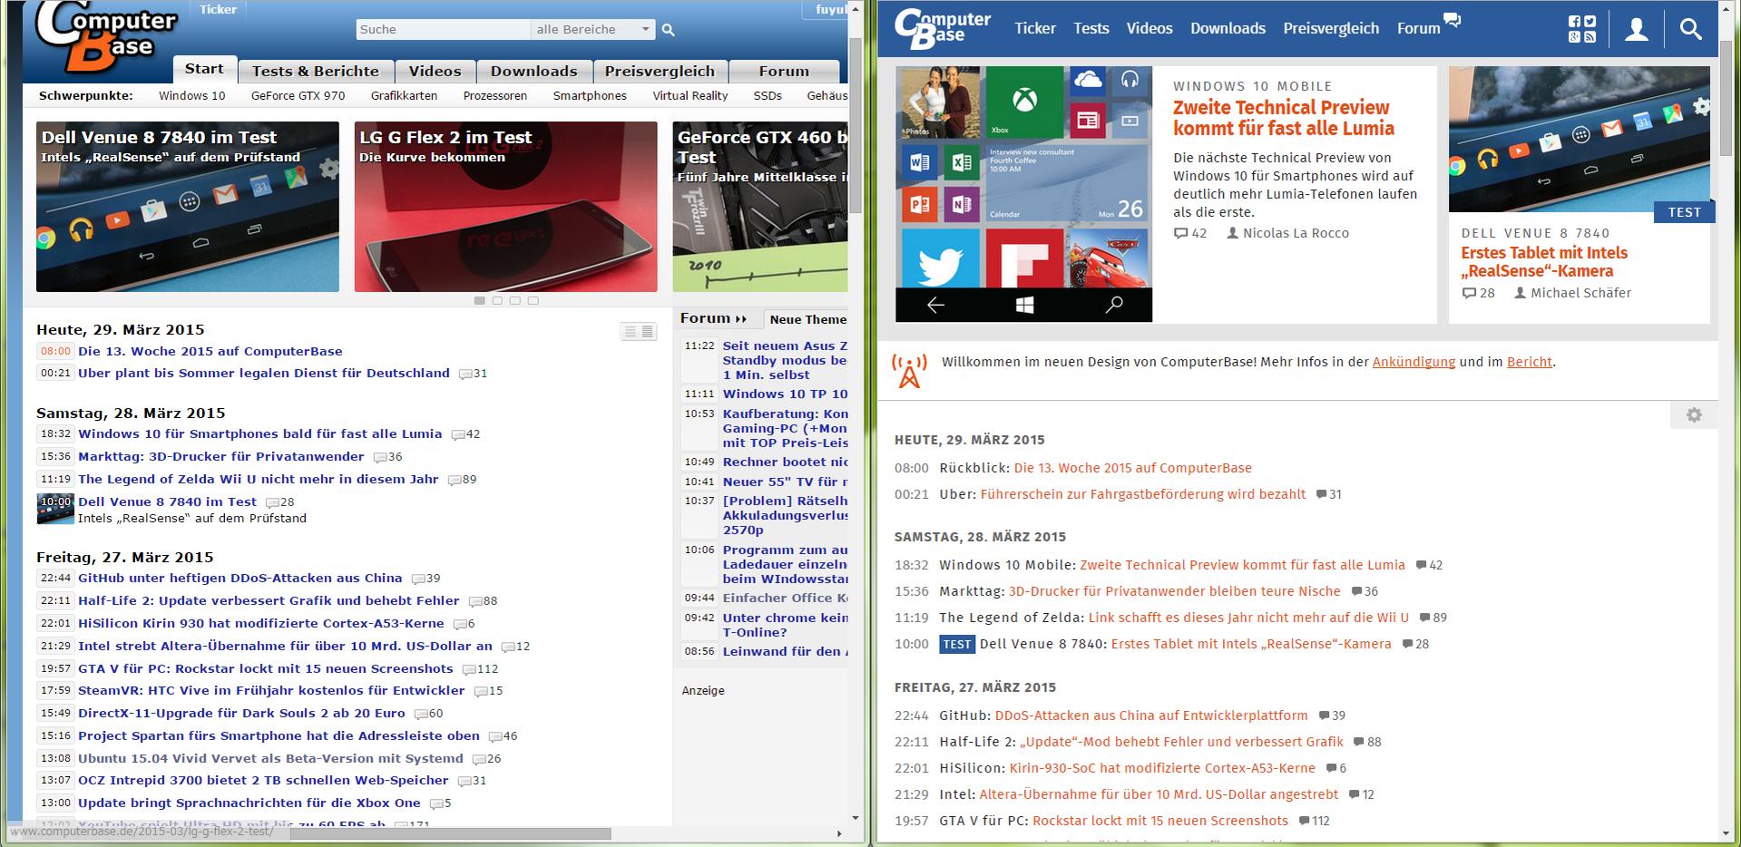Open Facebook icon in new design header
The image size is (1741, 847).
pyautogui.click(x=1575, y=22)
